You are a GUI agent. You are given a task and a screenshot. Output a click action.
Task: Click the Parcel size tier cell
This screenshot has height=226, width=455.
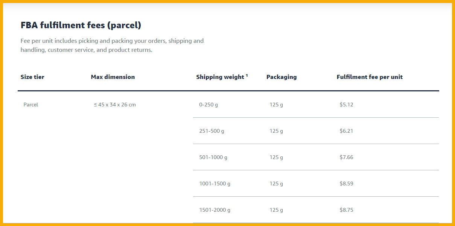click(31, 105)
